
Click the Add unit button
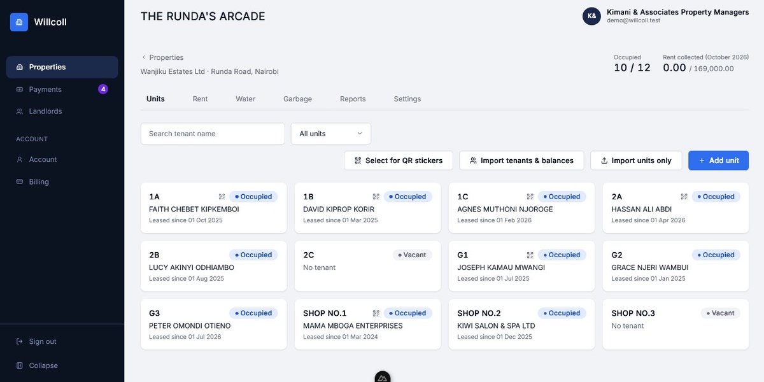(718, 160)
